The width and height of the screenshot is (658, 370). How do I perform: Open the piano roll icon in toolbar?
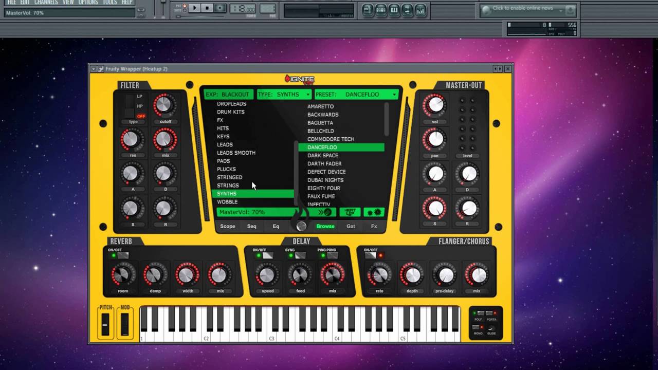click(x=394, y=10)
